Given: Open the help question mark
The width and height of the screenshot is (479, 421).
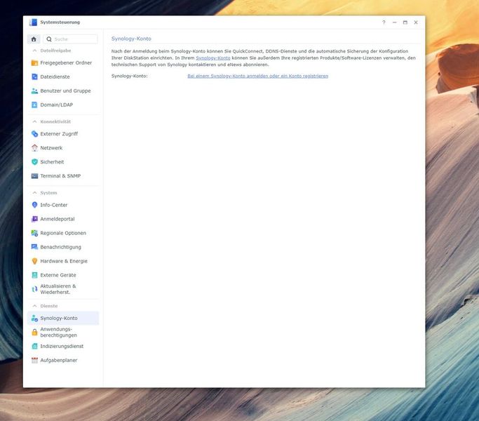Looking at the screenshot, I should [x=384, y=22].
